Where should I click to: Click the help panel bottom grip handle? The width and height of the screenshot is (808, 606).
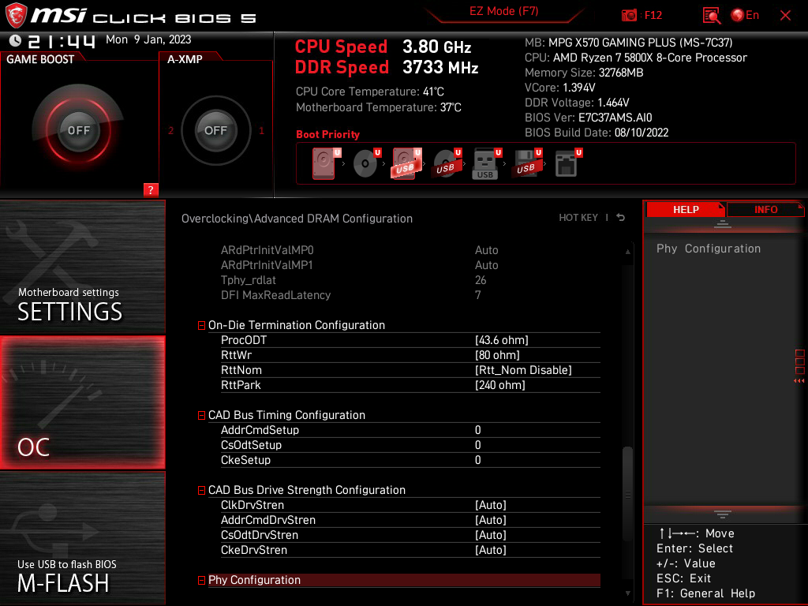(x=722, y=514)
